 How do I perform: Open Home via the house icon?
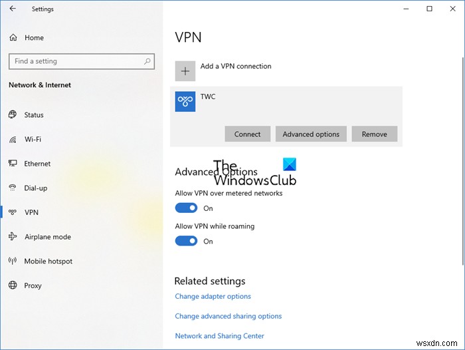click(13, 37)
